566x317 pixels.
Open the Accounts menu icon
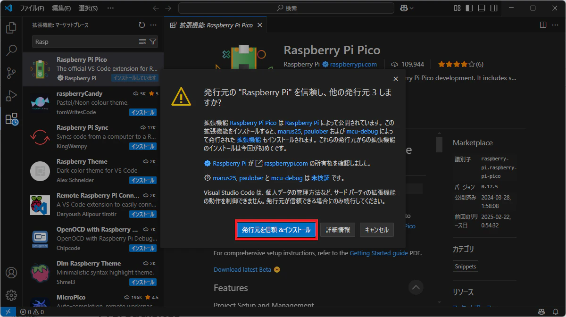tap(11, 273)
